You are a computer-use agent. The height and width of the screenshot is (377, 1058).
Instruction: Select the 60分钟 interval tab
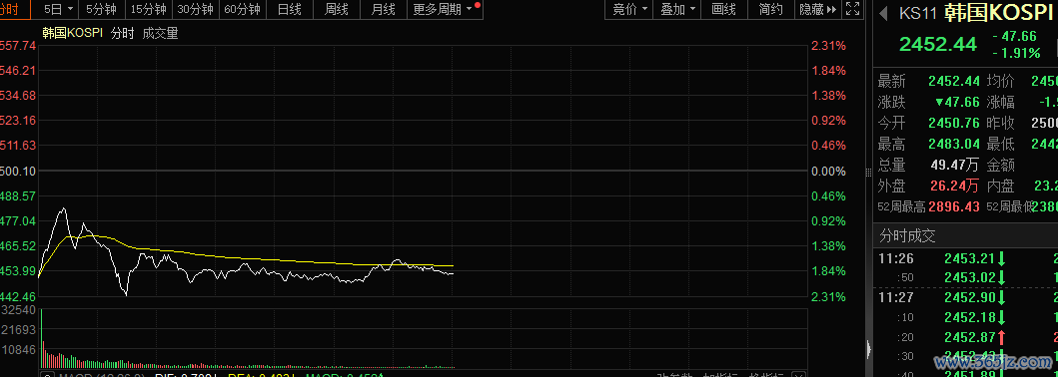pos(242,9)
